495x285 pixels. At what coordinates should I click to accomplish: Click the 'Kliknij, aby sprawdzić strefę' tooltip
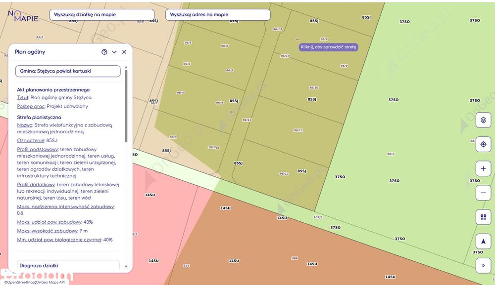click(328, 47)
